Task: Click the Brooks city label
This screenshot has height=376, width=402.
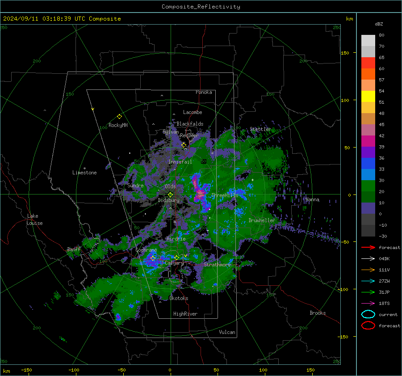Action: point(318,313)
